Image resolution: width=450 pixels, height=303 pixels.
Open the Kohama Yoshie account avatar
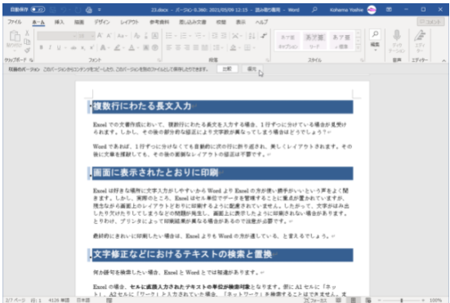pos(372,10)
